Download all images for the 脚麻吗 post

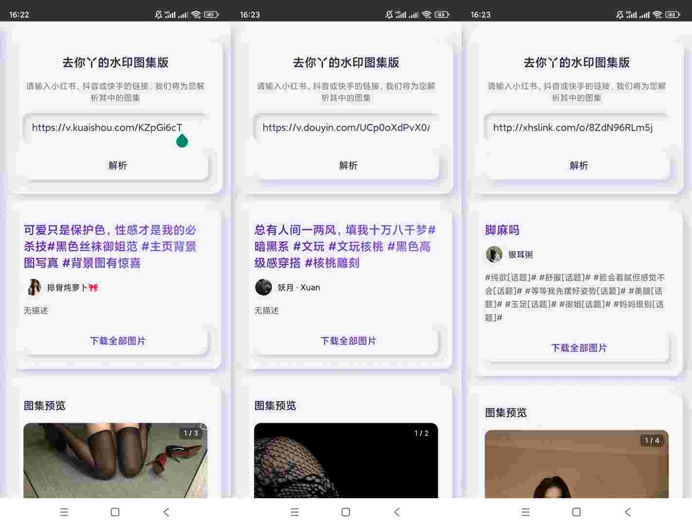[x=578, y=348]
